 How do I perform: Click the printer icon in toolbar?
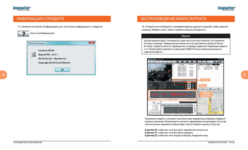pos(187,62)
